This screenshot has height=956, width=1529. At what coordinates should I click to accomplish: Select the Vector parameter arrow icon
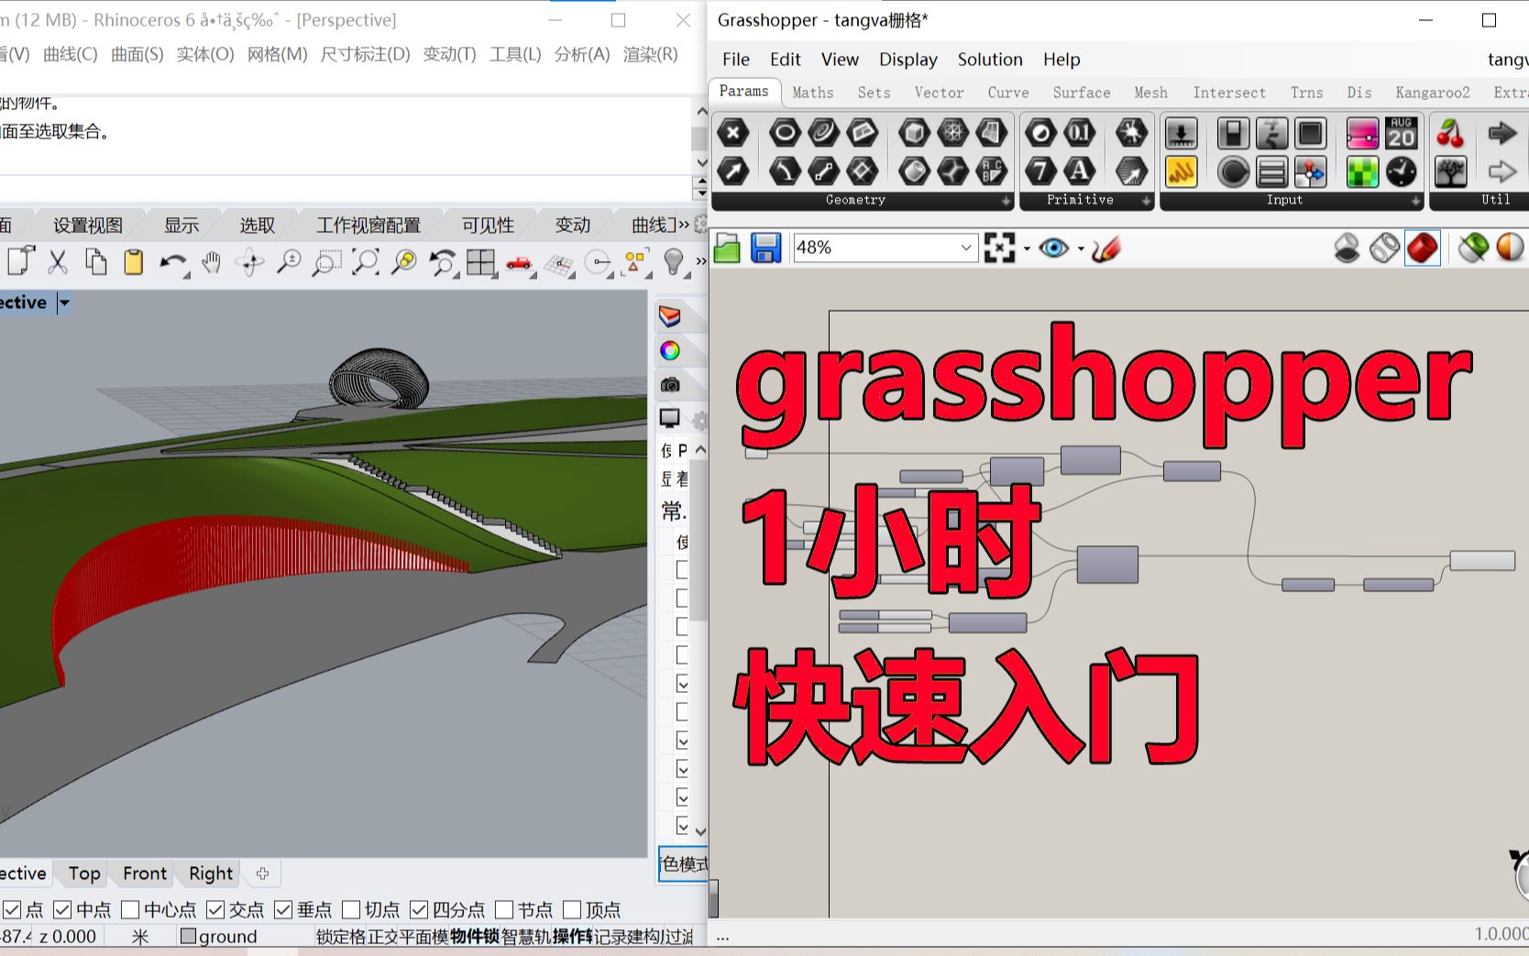click(x=733, y=170)
